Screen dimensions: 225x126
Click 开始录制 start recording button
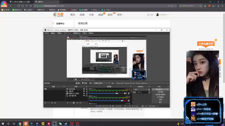(x=160, y=92)
